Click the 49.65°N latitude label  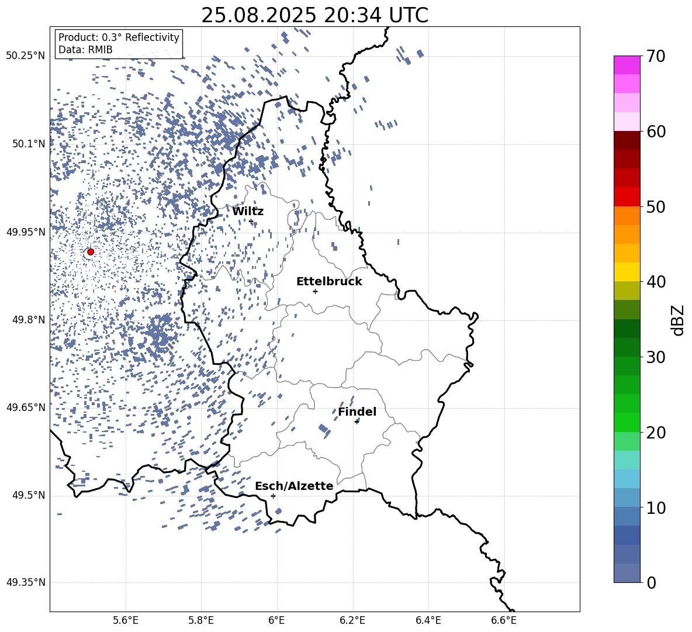click(x=26, y=407)
